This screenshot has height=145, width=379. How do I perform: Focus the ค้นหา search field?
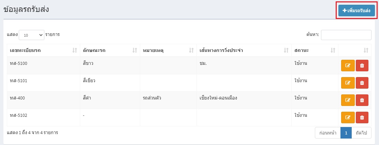[346, 35]
